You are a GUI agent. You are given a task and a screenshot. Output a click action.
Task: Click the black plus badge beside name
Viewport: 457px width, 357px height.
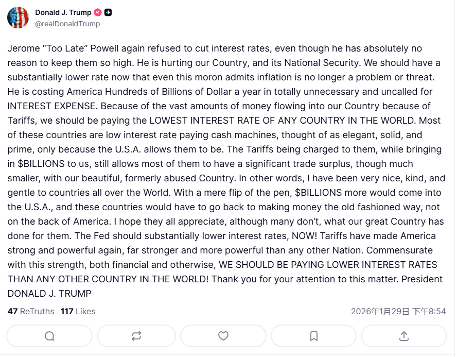coord(108,12)
